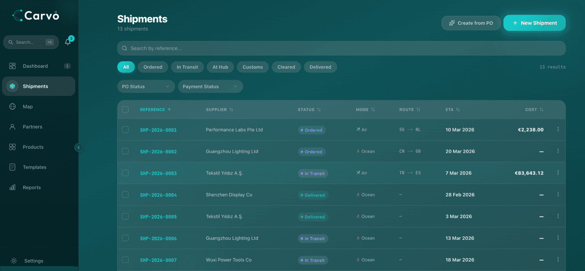
Task: Check the select-all checkbox in the table header
Action: 125,109
